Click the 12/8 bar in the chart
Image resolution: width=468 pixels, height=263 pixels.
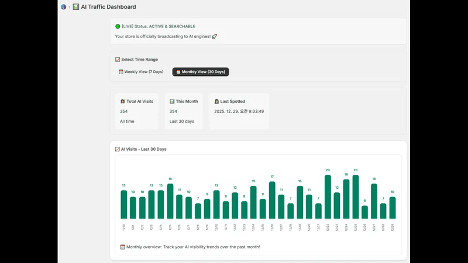[198, 211]
